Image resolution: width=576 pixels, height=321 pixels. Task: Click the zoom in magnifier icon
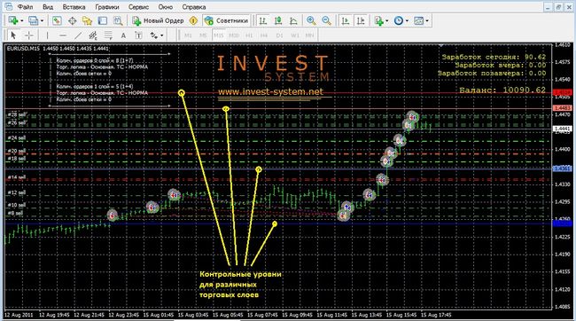pos(311,21)
